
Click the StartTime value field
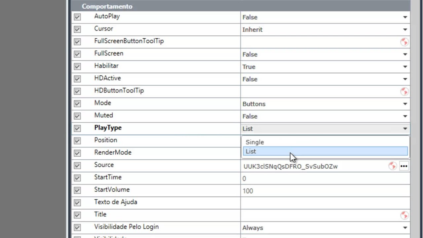[325, 178]
